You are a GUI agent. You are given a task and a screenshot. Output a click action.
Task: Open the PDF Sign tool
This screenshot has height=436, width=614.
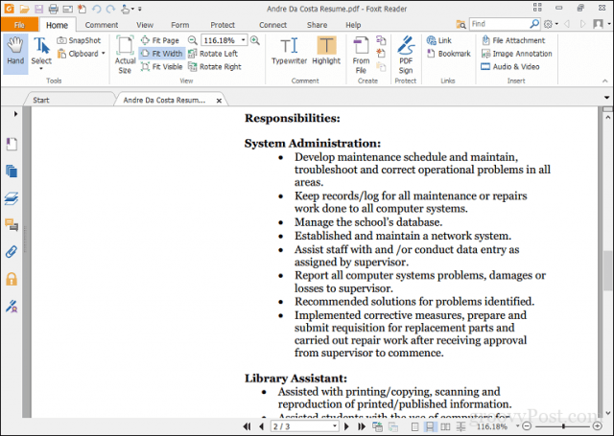click(x=406, y=55)
